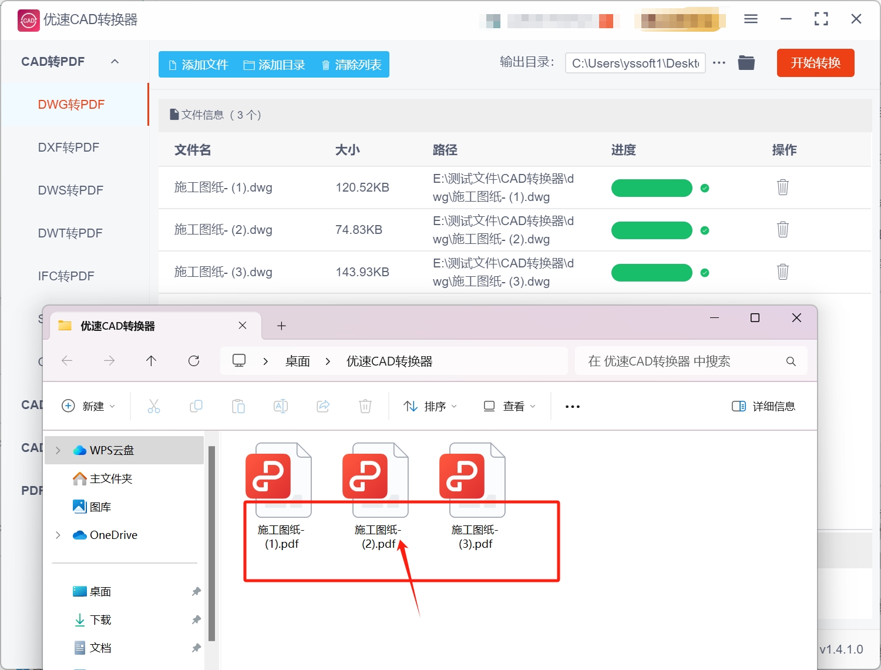Delete row 施工图纸- (3).dwg with trash icon
This screenshot has width=881, height=670.
pos(783,272)
